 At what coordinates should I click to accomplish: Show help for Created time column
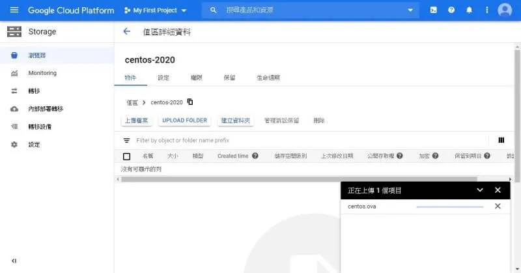click(255, 156)
